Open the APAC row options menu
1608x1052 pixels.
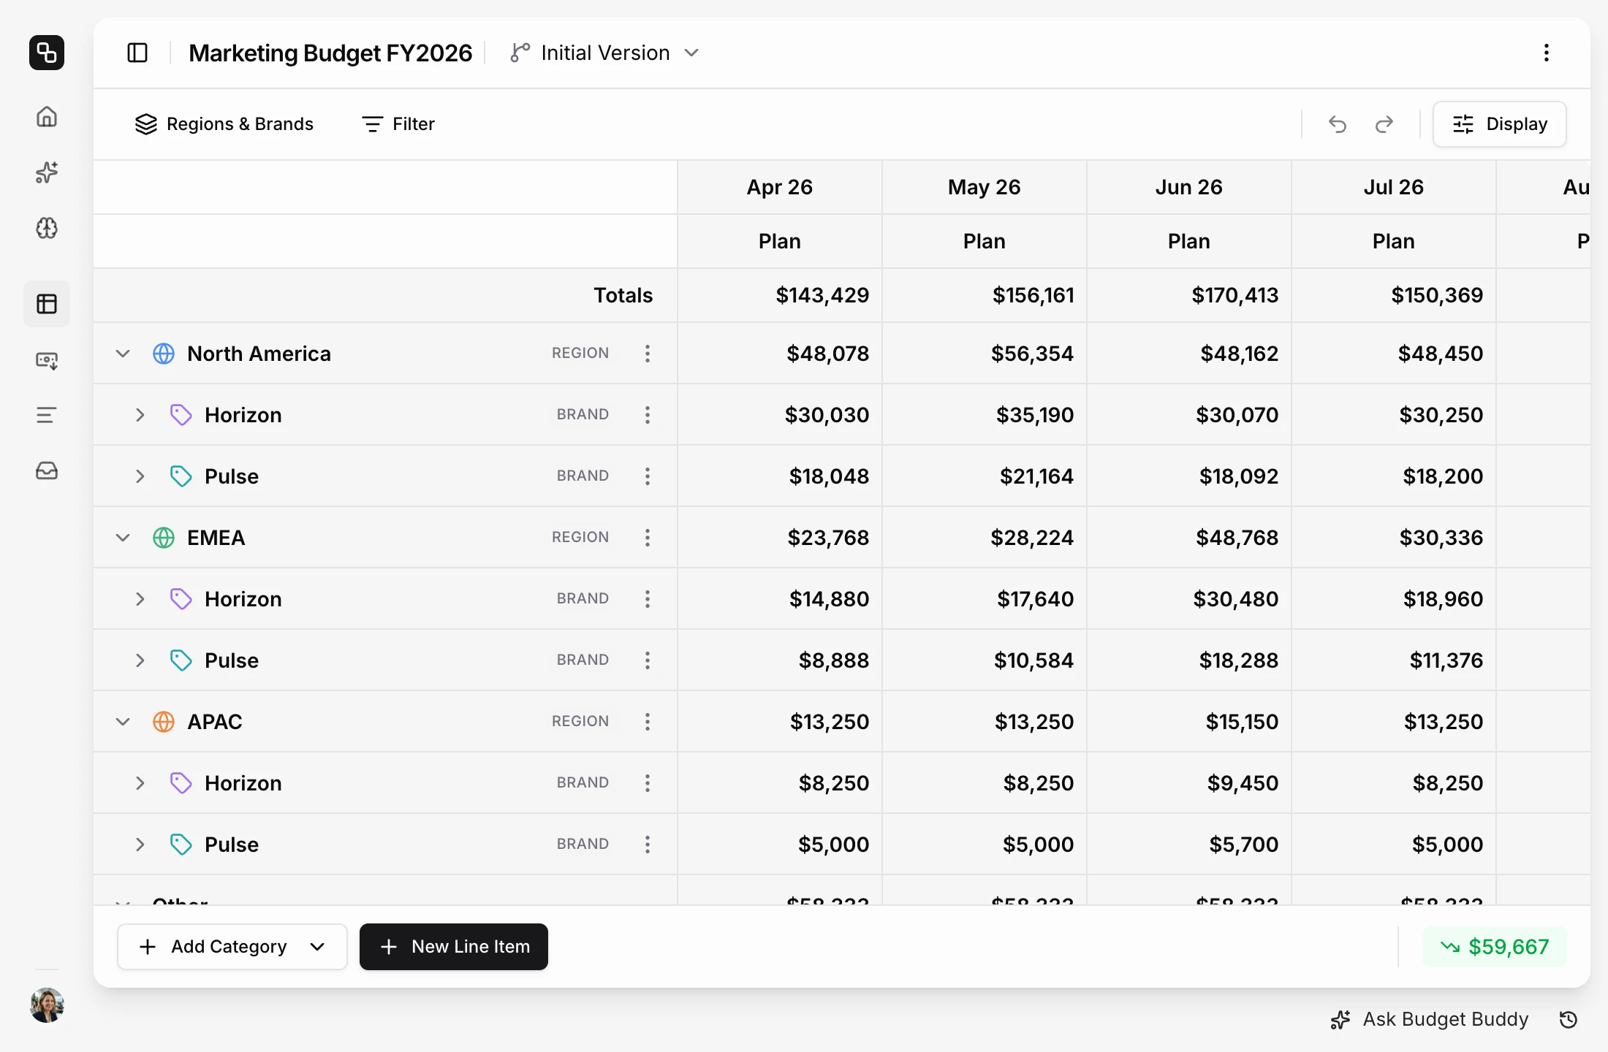(x=648, y=722)
